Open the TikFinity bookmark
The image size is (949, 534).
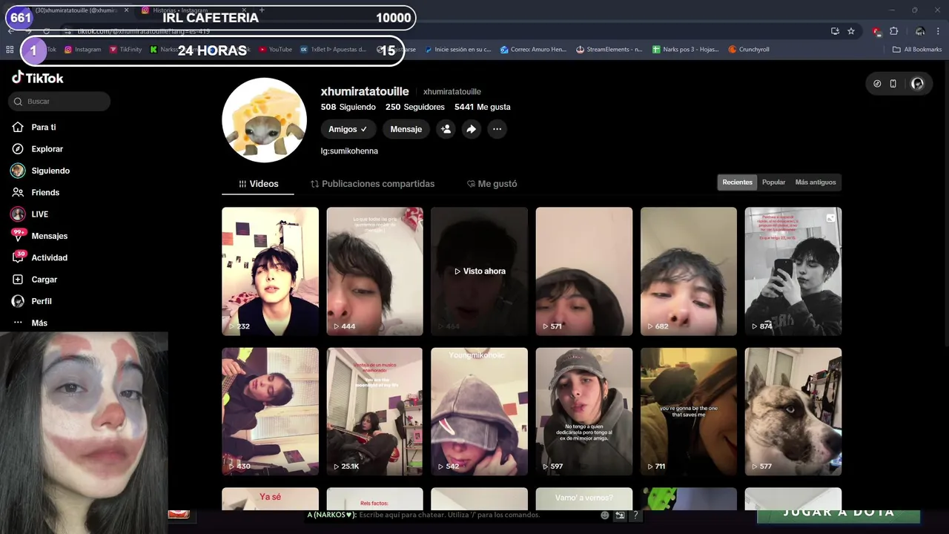point(125,50)
